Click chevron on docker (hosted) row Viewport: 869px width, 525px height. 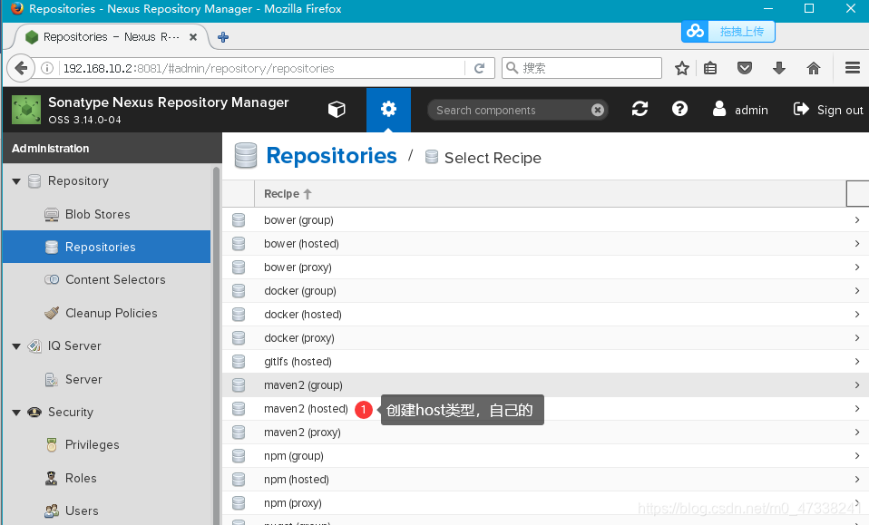[857, 315]
